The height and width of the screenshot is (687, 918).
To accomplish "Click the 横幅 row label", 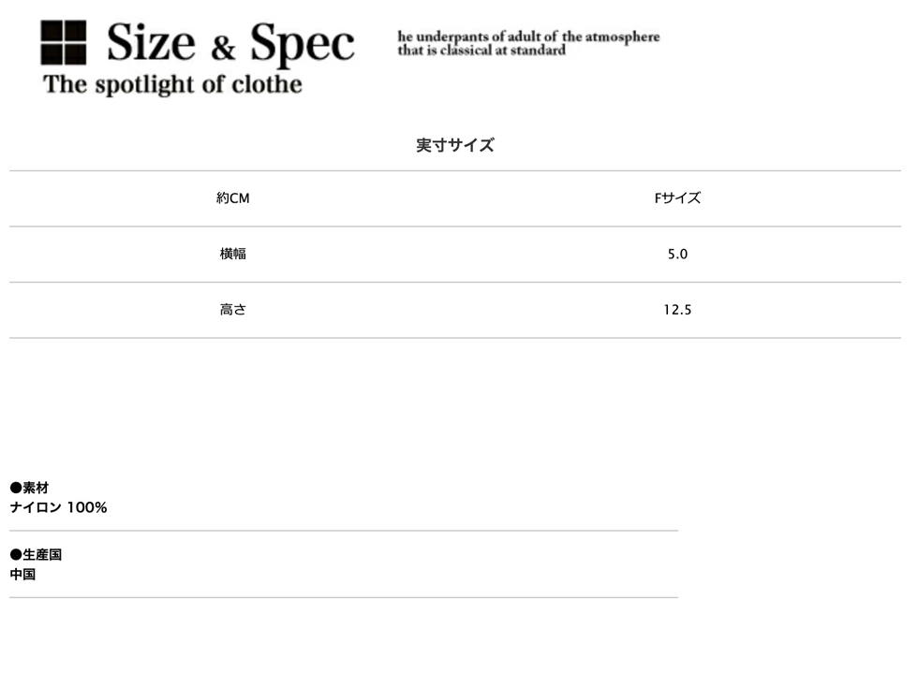I will pos(232,254).
